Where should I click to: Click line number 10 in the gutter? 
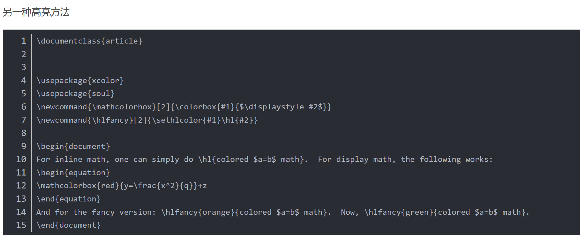click(21, 159)
